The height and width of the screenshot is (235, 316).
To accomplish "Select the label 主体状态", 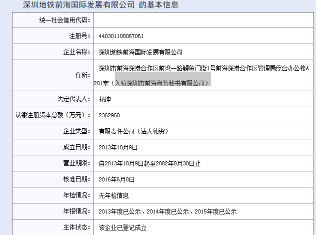I will click(76, 227).
